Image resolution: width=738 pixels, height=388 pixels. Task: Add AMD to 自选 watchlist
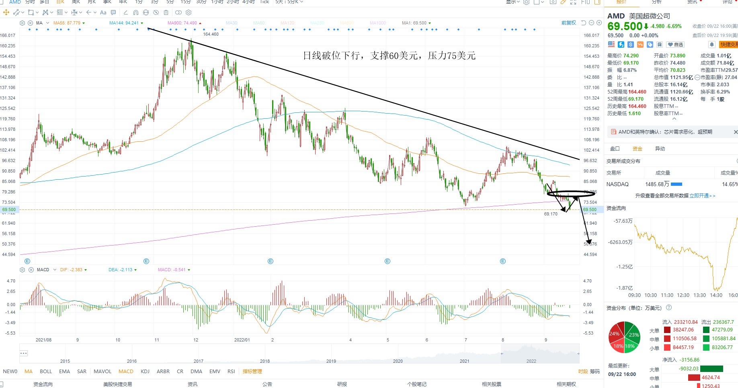point(675,45)
